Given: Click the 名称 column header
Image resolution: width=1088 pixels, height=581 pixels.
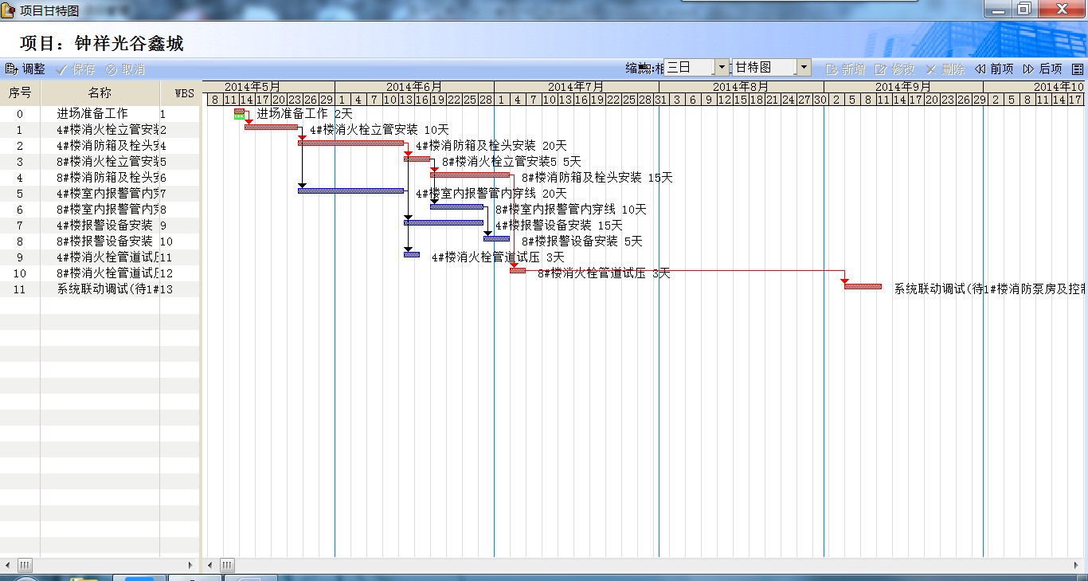Looking at the screenshot, I should tap(100, 92).
